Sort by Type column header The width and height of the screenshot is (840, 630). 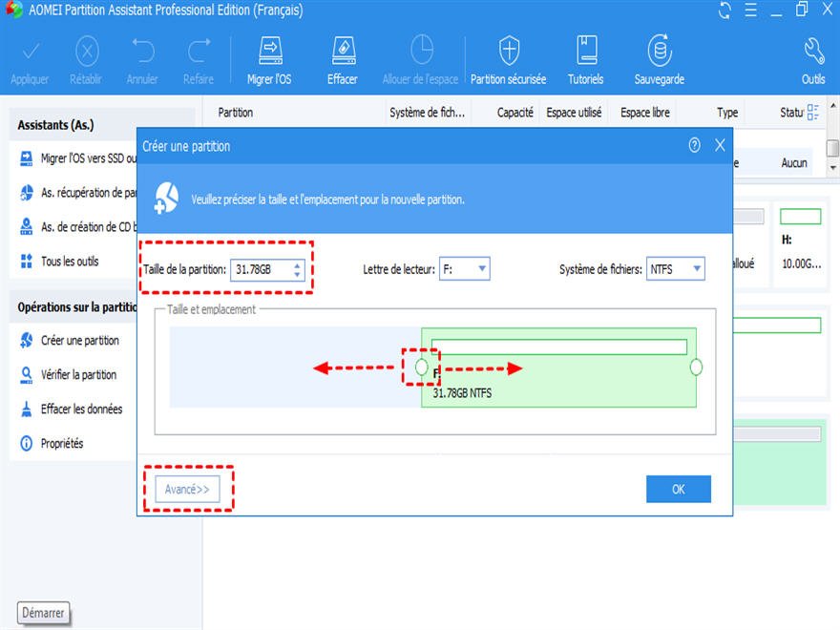pyautogui.click(x=727, y=113)
